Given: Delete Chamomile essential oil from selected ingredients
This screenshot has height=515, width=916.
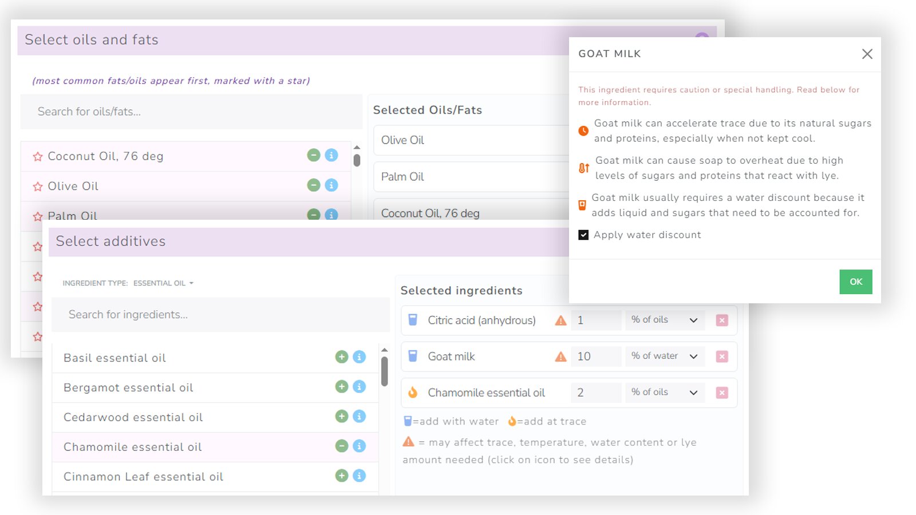Looking at the screenshot, I should point(722,393).
